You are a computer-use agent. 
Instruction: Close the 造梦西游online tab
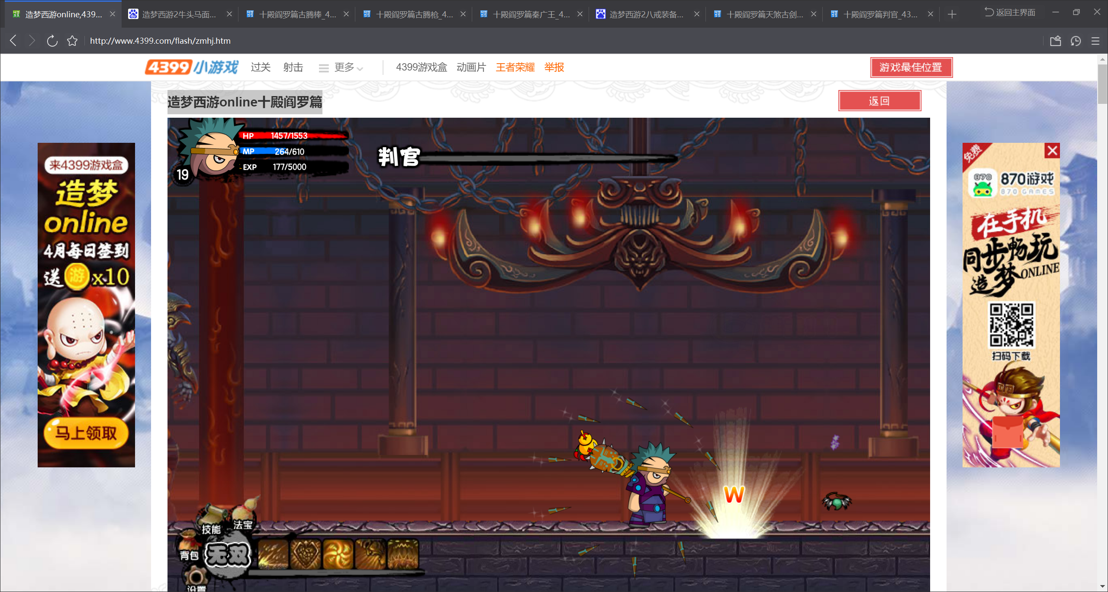[113, 14]
